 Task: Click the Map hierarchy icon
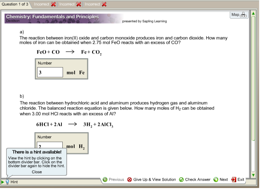coord(243,14)
